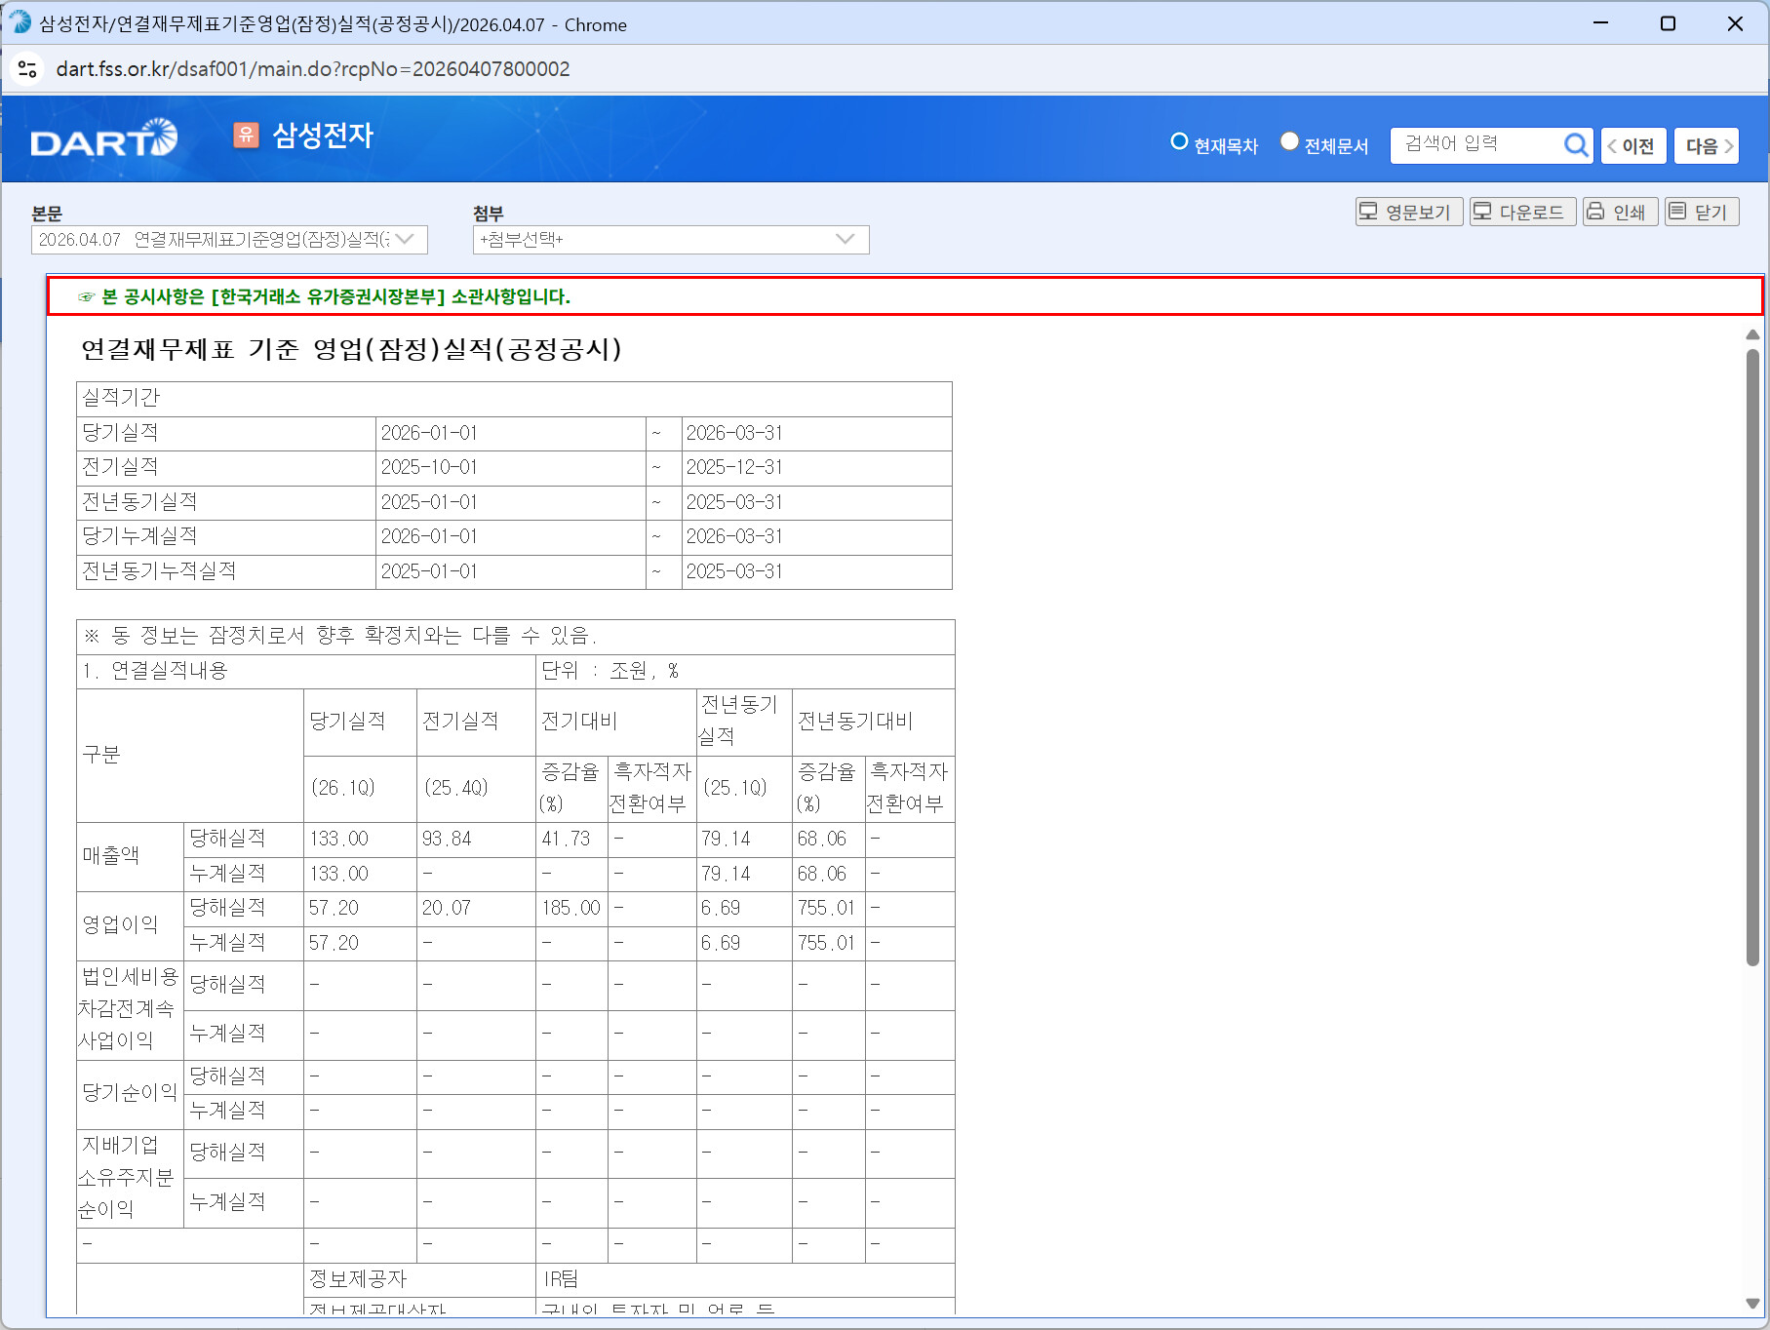Select the 전체문서 radio button
Image resolution: width=1770 pixels, height=1330 pixels.
click(1289, 142)
